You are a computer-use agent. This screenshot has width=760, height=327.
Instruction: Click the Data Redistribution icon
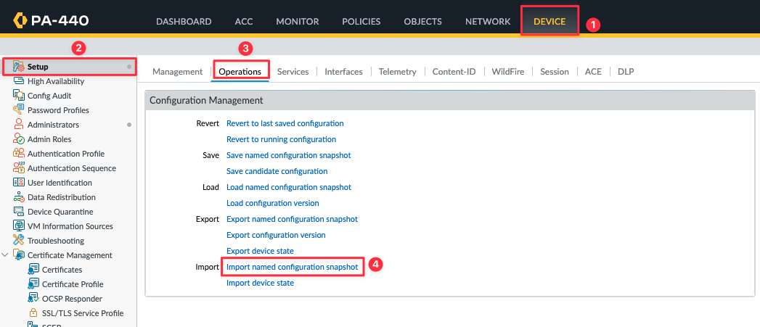18,197
